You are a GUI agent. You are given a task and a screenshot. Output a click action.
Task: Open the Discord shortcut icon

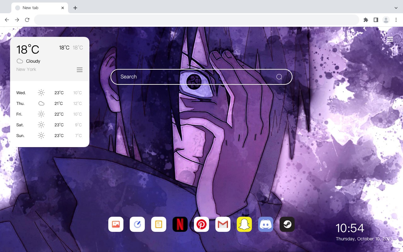[x=266, y=224]
